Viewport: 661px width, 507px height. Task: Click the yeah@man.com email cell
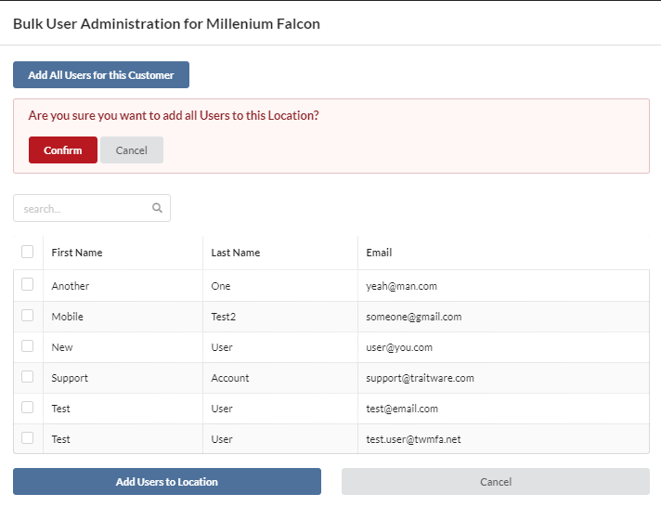(401, 286)
